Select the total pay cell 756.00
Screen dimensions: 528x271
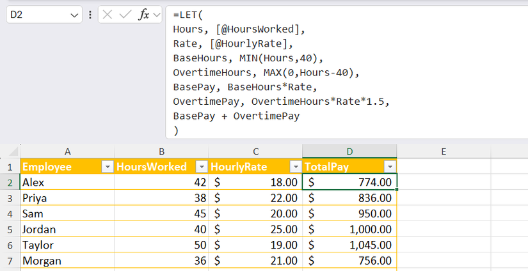[349, 261]
